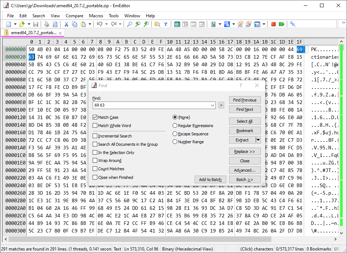Viewport: 347px width, 253px height.
Task: Expand the dialog with Replace >> button
Action: 245,152
